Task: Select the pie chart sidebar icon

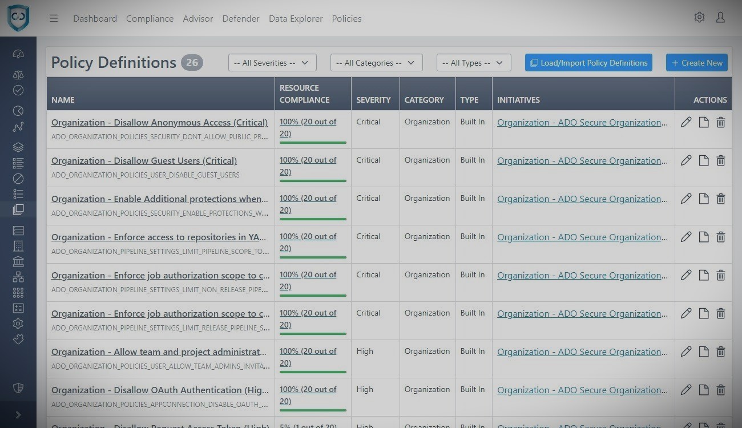Action: click(x=18, y=111)
